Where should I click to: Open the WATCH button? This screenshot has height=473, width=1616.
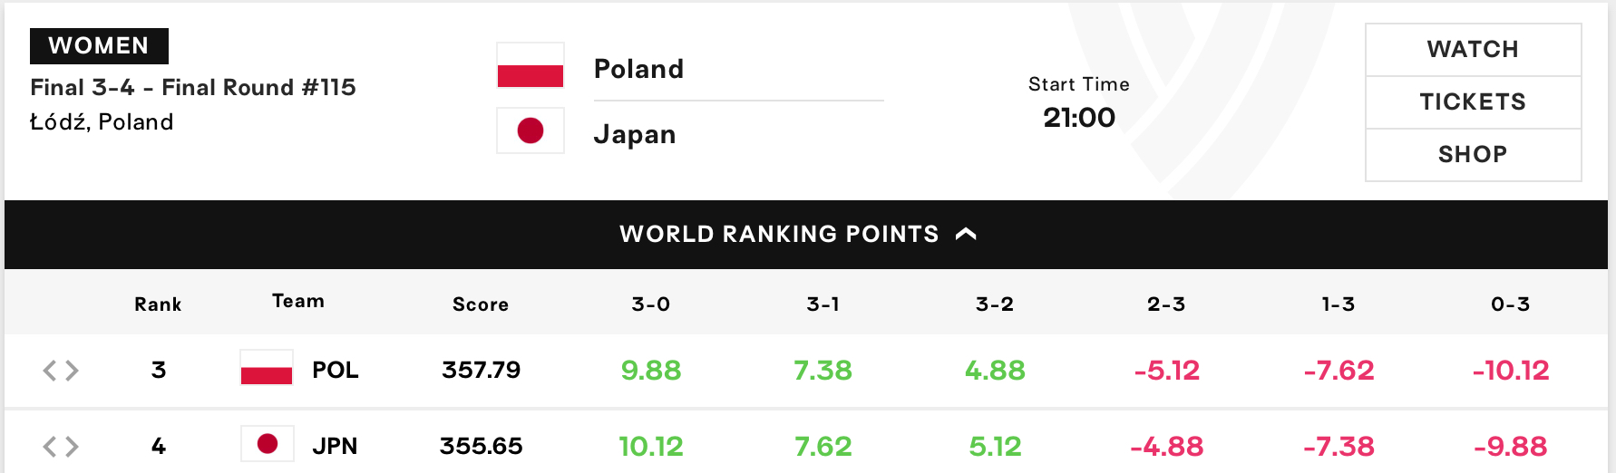[1473, 50]
